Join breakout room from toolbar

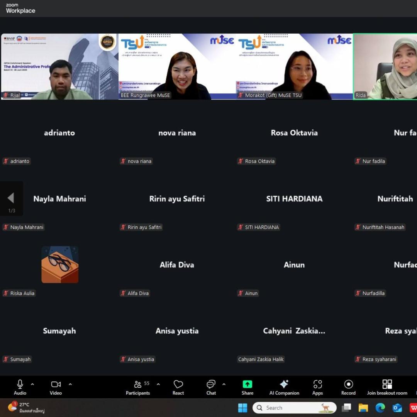tap(387, 387)
